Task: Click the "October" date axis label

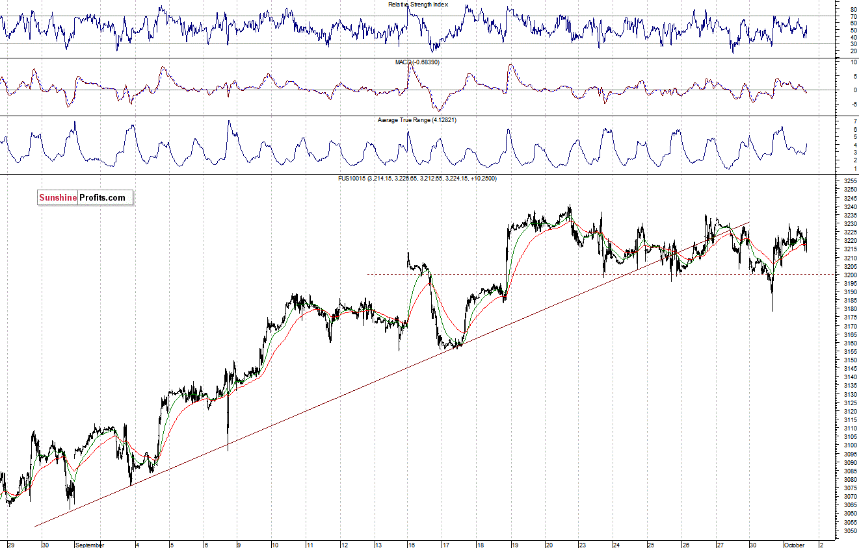Action: [x=795, y=545]
